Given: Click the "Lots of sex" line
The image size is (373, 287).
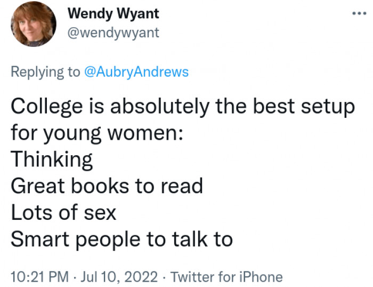Looking at the screenshot, I should [63, 212].
